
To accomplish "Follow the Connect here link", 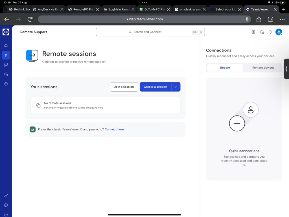I will click(114, 129).
